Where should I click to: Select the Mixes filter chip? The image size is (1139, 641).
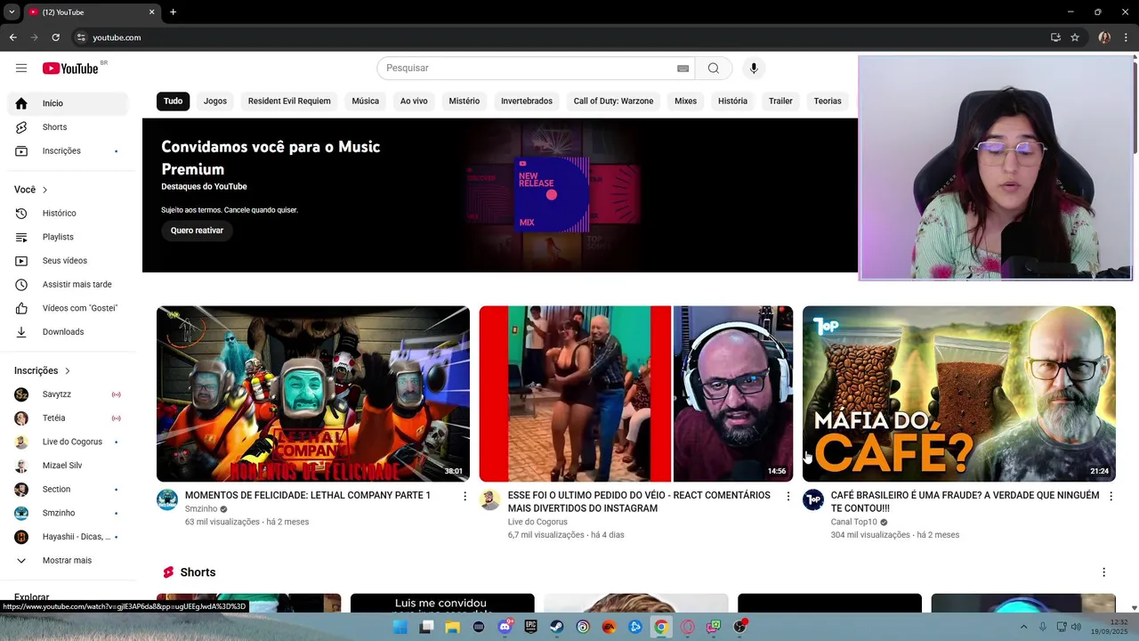[685, 101]
